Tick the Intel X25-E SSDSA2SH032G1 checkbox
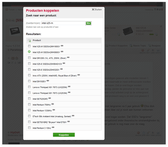168x147 pixels. pos(29,69)
